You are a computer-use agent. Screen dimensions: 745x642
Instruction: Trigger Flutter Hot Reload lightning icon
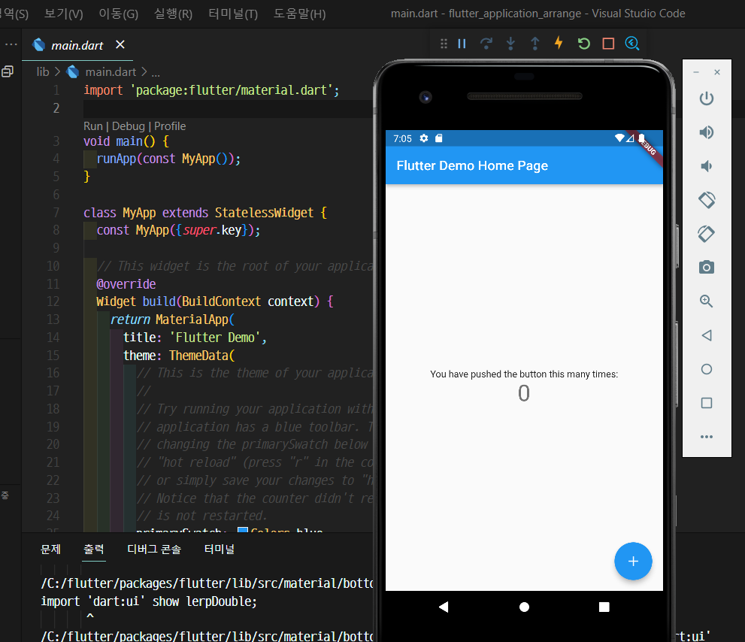pyautogui.click(x=559, y=43)
